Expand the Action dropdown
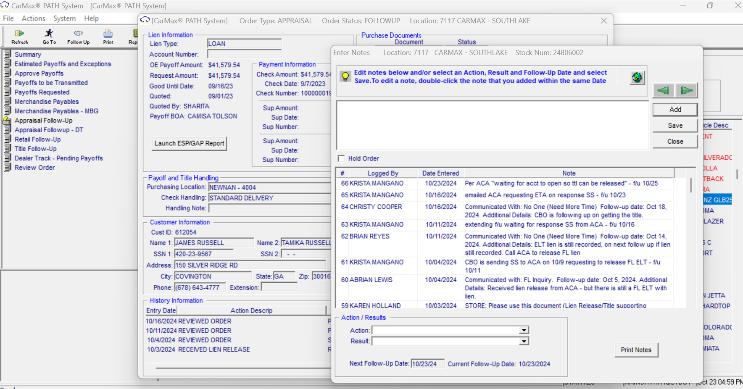The height and width of the screenshot is (389, 743). click(524, 330)
